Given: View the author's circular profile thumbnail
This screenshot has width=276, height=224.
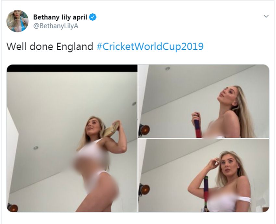Looking at the screenshot, I should tap(18, 21).
